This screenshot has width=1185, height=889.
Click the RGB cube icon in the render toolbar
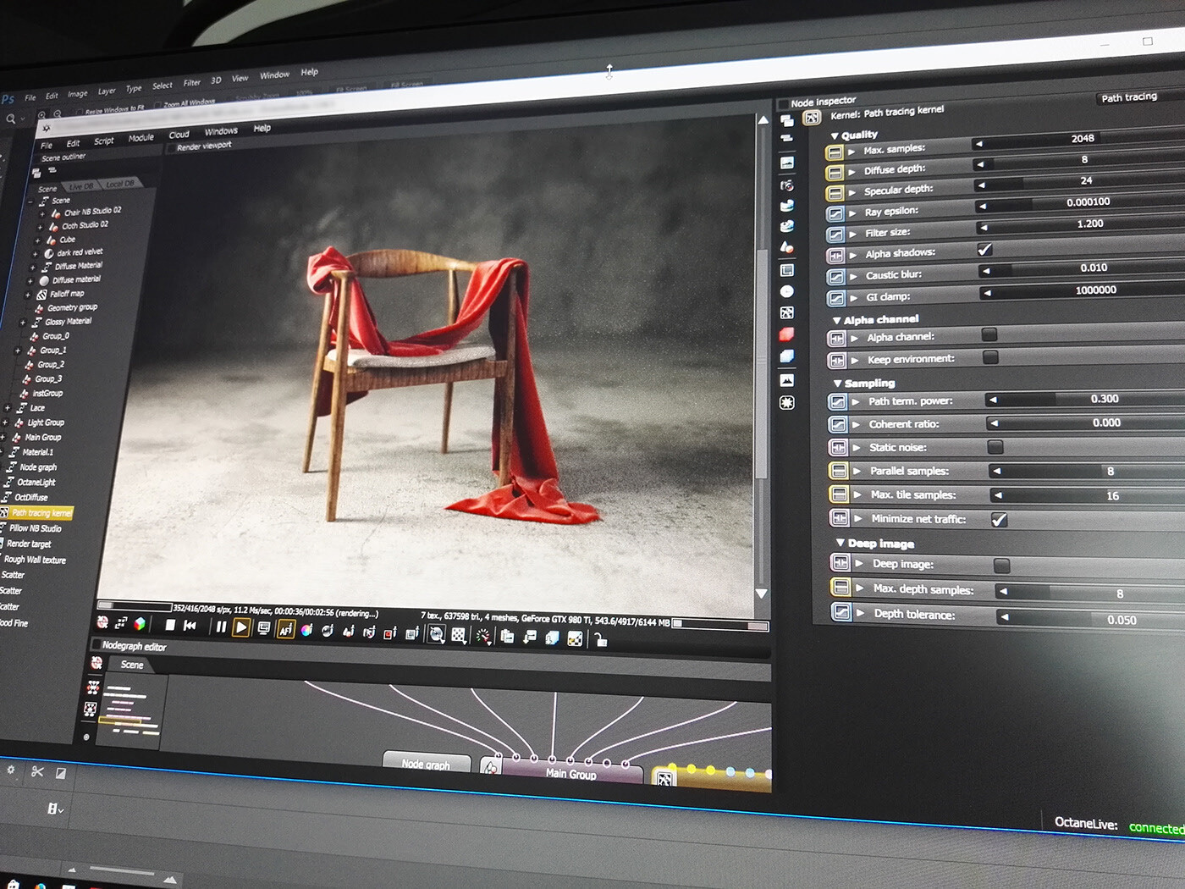[140, 624]
